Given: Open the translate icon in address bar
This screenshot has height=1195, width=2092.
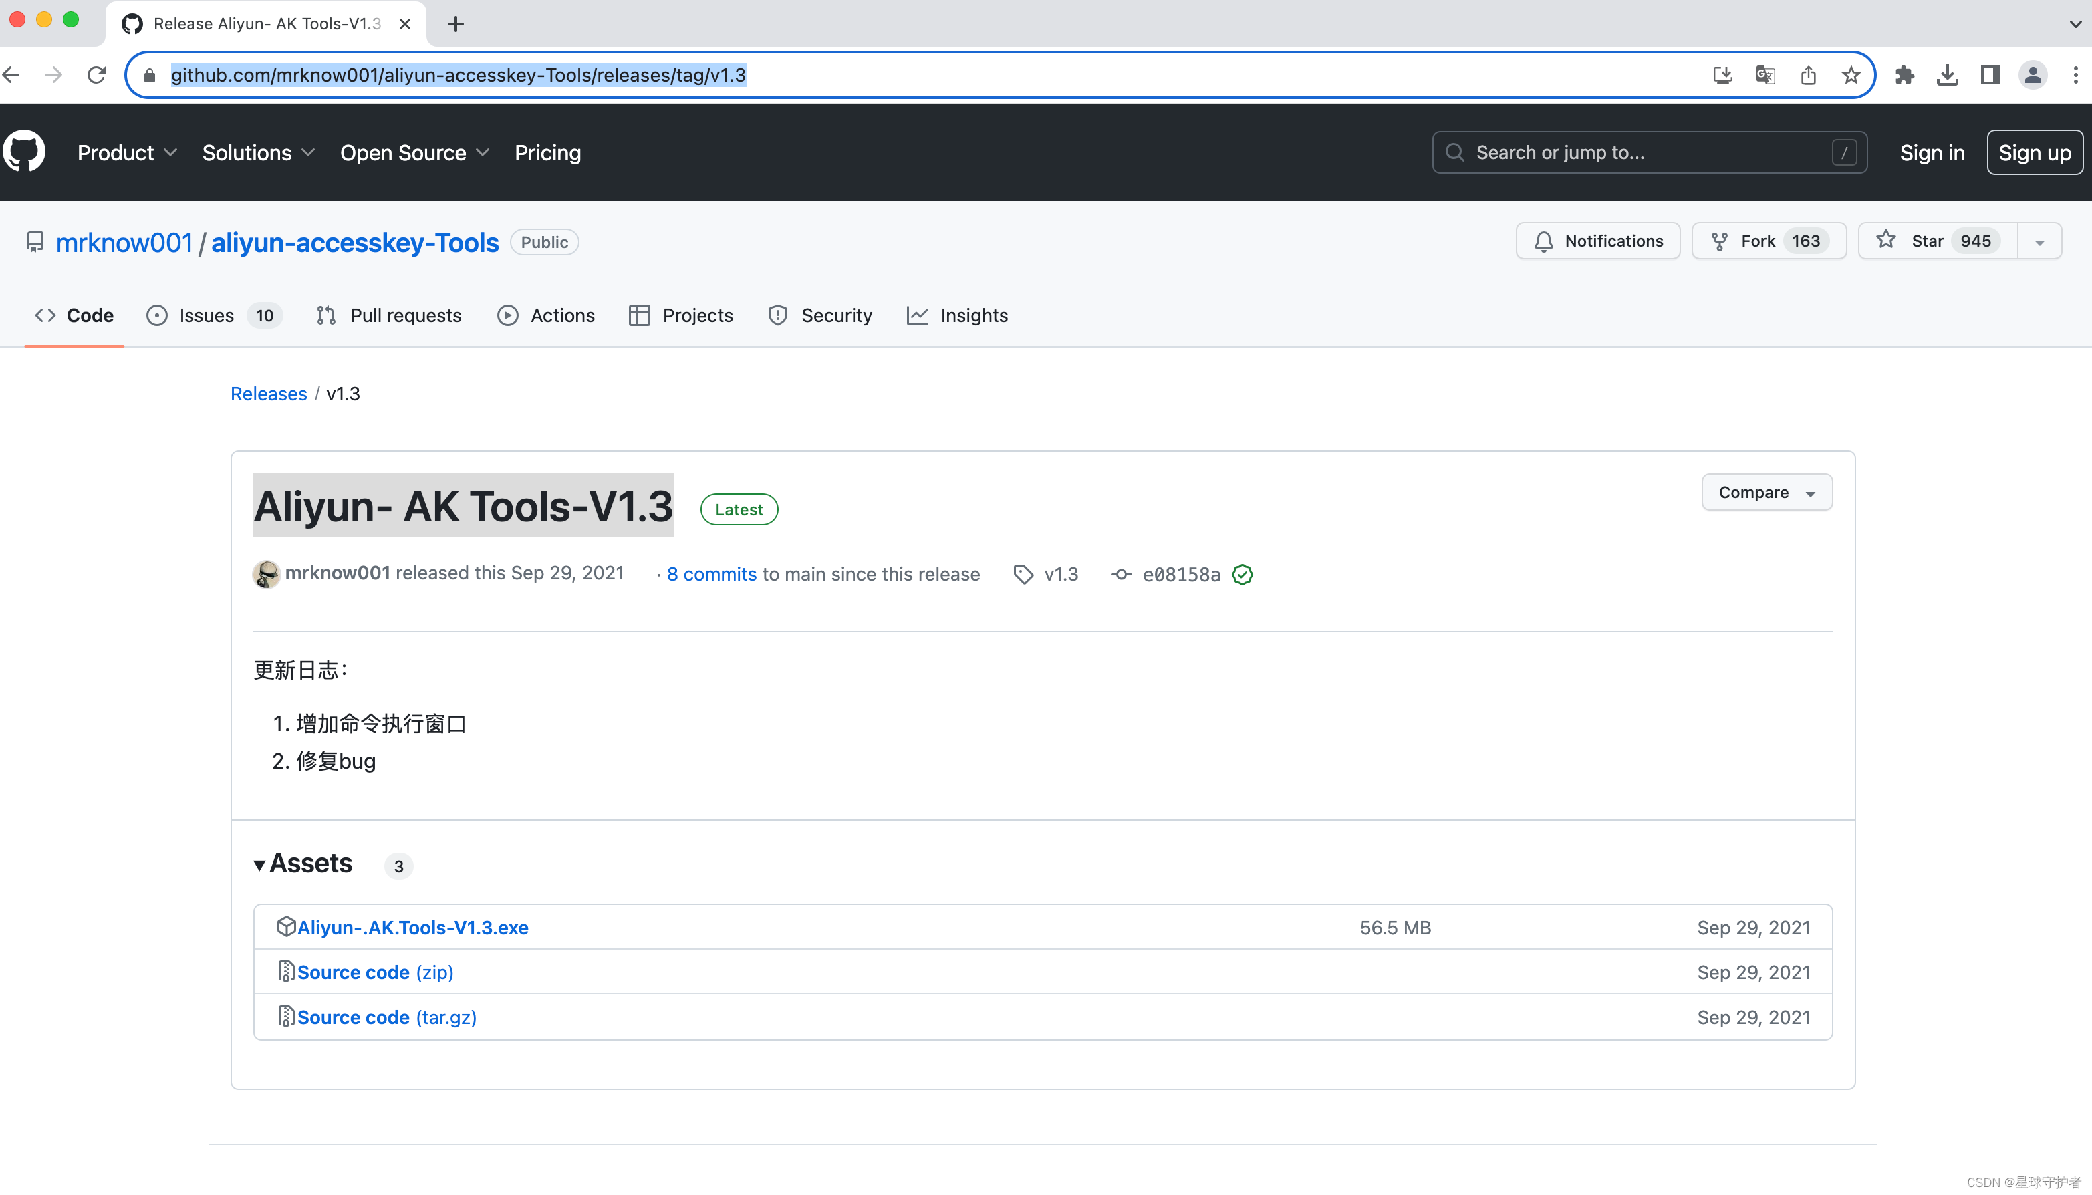Looking at the screenshot, I should point(1764,75).
